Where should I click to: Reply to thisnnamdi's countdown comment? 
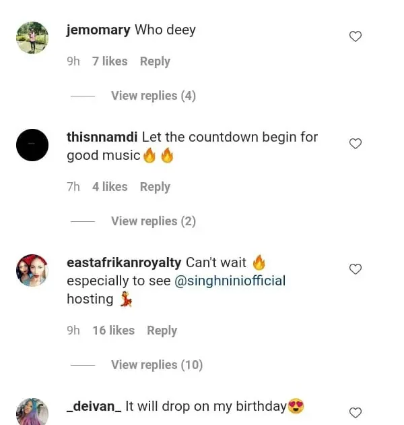click(155, 187)
